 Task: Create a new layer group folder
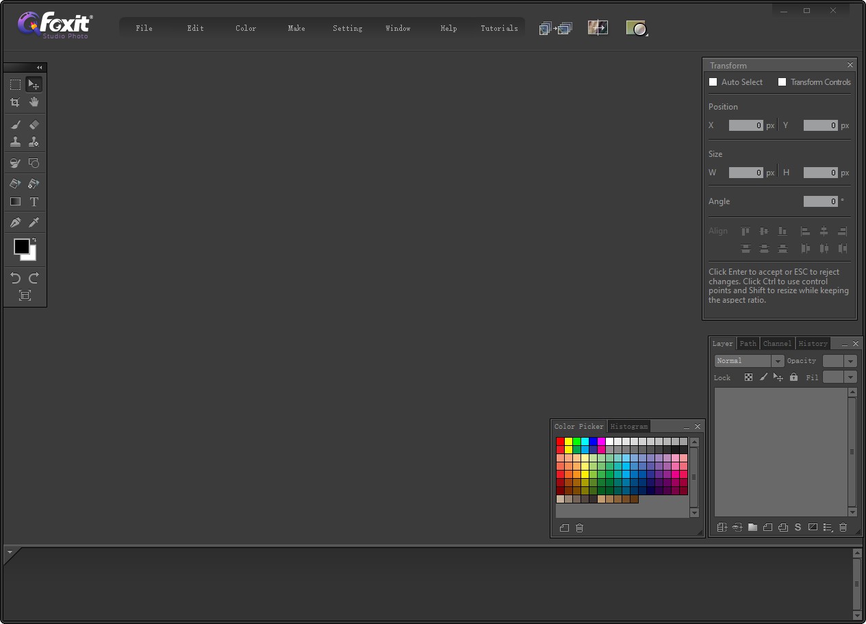click(x=752, y=527)
